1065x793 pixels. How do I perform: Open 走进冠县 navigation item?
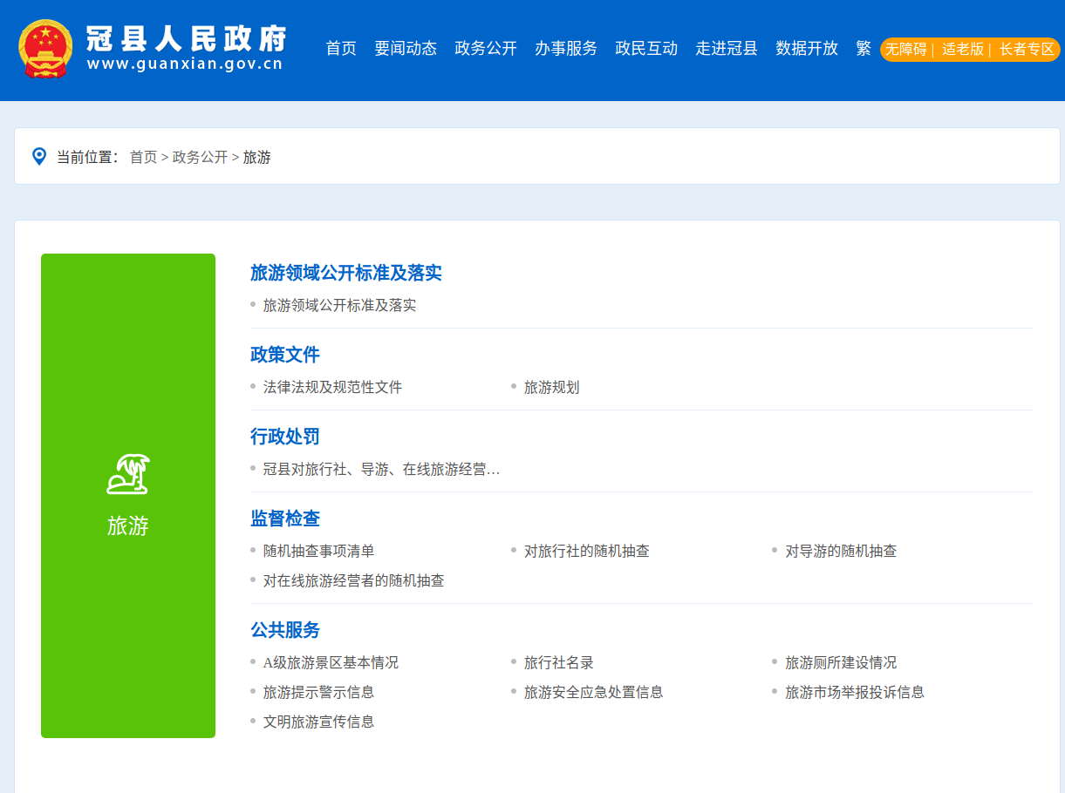pos(727,49)
